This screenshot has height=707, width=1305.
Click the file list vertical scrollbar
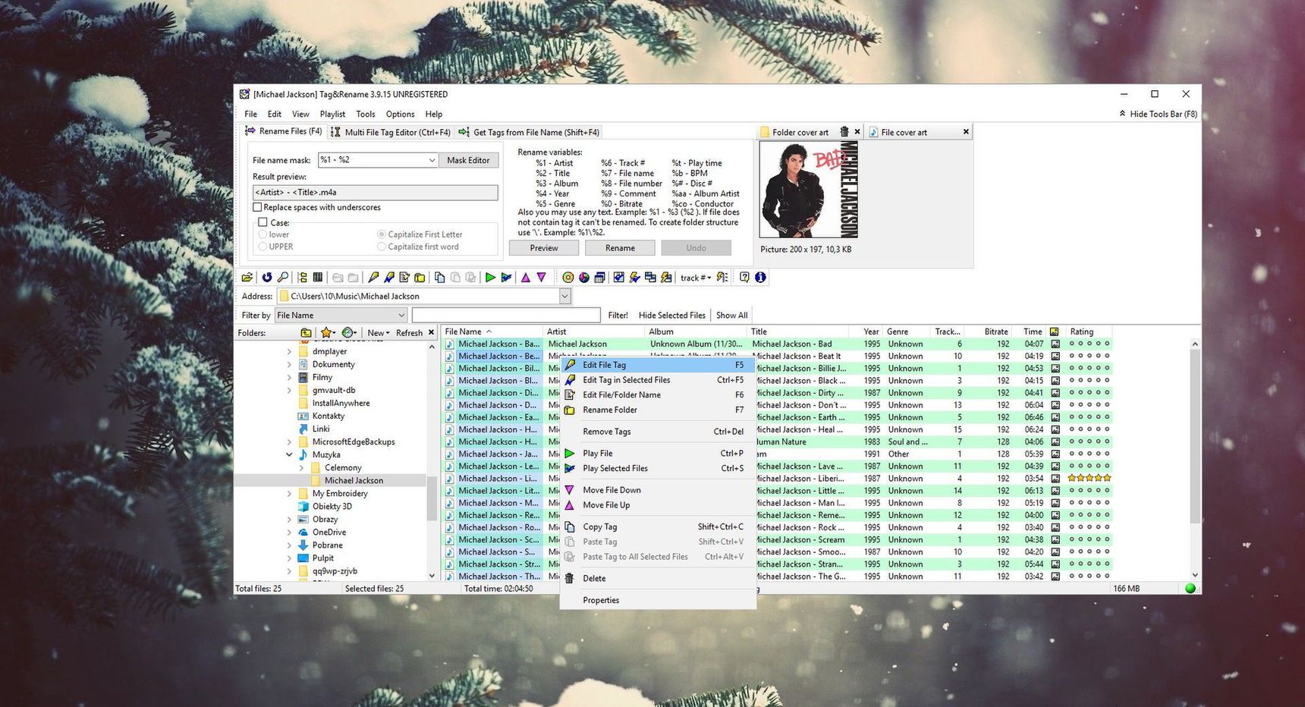[1195, 460]
